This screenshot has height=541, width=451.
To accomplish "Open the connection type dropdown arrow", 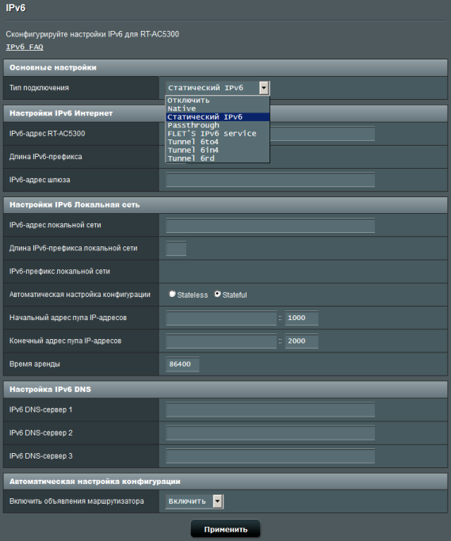I will tap(264, 88).
